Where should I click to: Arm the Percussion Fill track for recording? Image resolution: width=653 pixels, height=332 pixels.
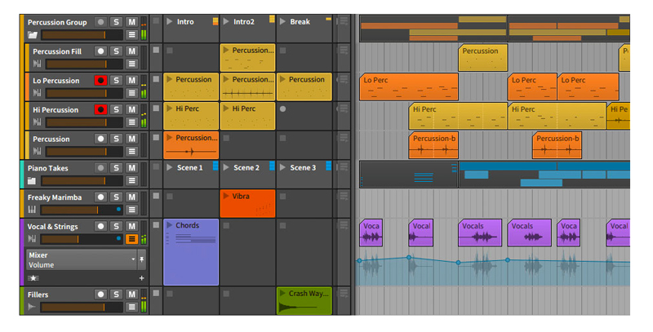[x=101, y=51]
